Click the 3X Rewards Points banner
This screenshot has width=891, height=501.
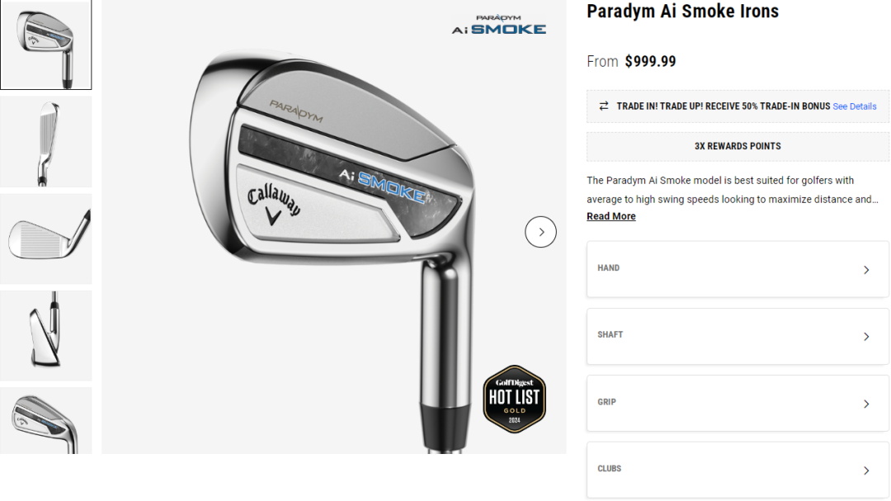(738, 146)
